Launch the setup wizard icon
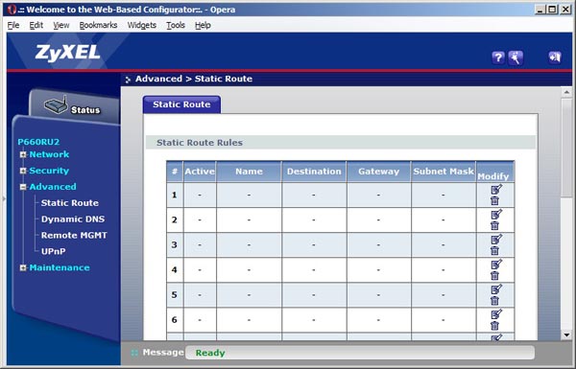Viewport: 576px width, 369px height. coord(516,58)
